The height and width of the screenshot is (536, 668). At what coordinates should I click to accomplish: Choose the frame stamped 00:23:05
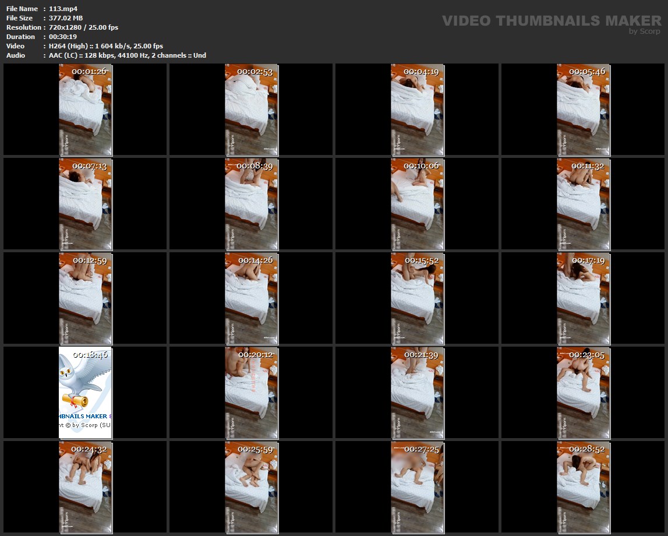pos(584,392)
